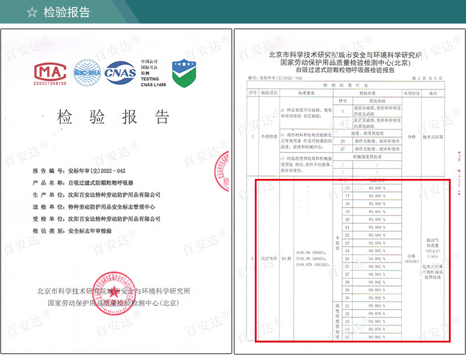Select the 检验报告 heading in the green banner
This screenshot has height=359, width=466.
67,12
